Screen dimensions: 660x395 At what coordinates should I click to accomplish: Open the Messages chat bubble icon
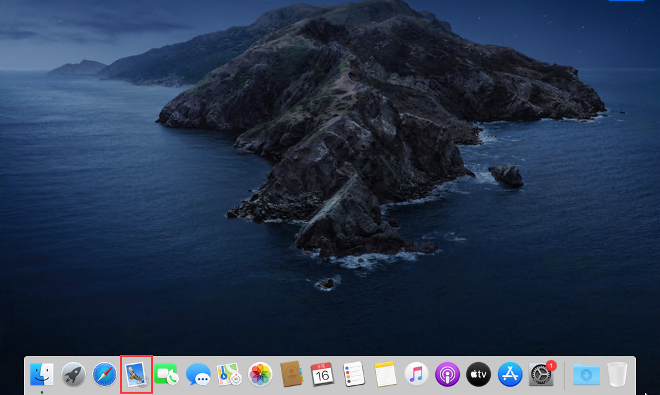click(198, 374)
